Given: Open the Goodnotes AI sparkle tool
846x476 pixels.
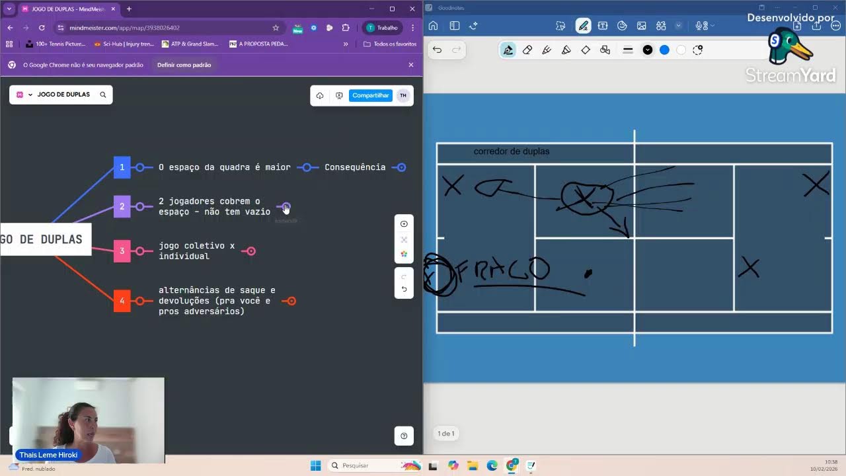Looking at the screenshot, I should 473,26.
